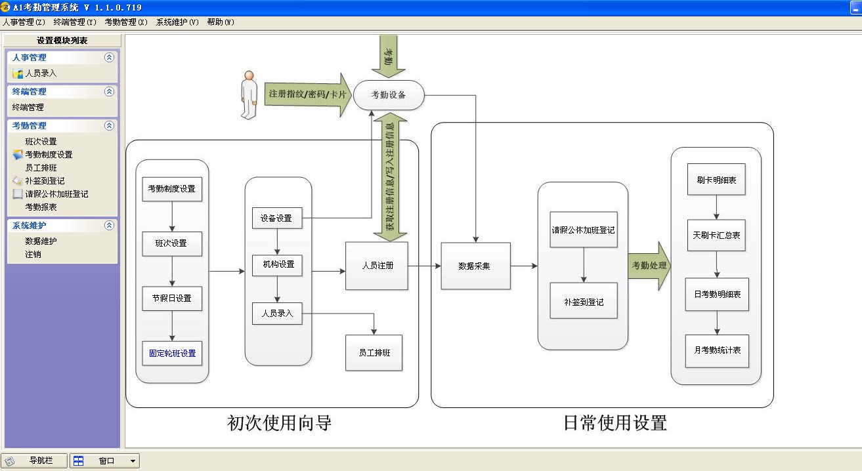Click the 设置模块列表 panel header

(x=62, y=41)
